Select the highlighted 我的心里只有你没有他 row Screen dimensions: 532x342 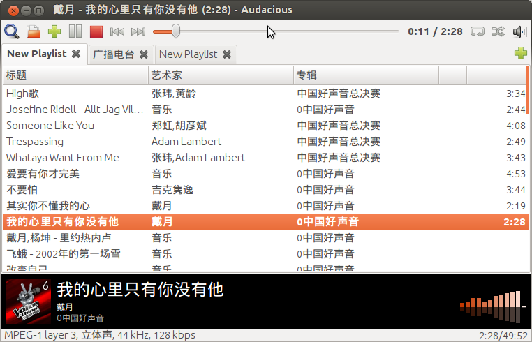(x=265, y=222)
